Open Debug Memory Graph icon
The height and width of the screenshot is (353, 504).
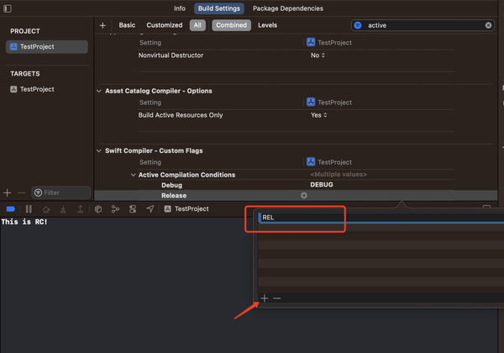pos(115,209)
